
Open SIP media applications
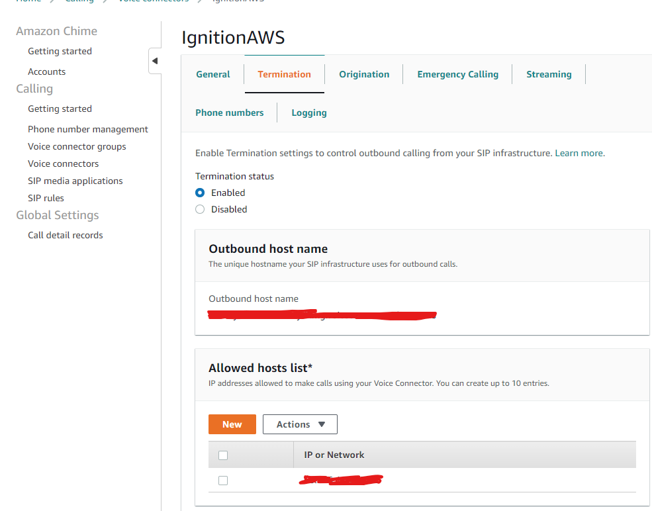(75, 181)
